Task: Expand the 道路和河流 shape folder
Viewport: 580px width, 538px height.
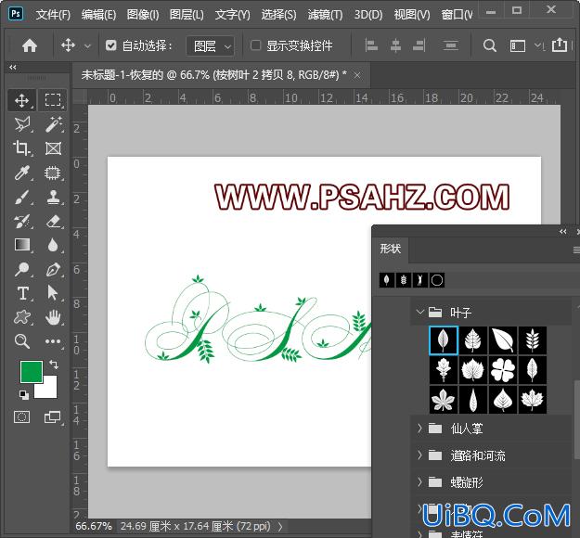Action: coord(419,455)
